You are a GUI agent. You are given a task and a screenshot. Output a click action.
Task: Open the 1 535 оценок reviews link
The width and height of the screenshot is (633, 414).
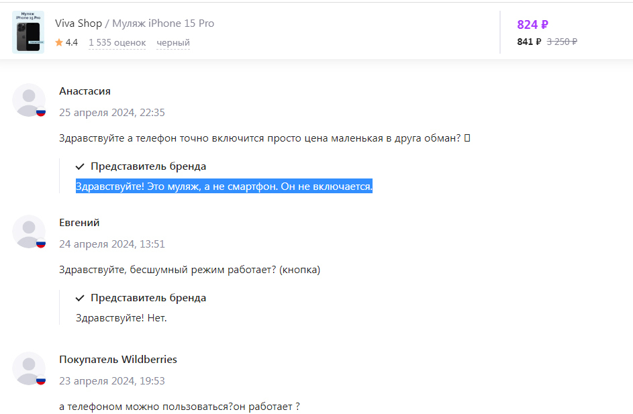coord(117,43)
